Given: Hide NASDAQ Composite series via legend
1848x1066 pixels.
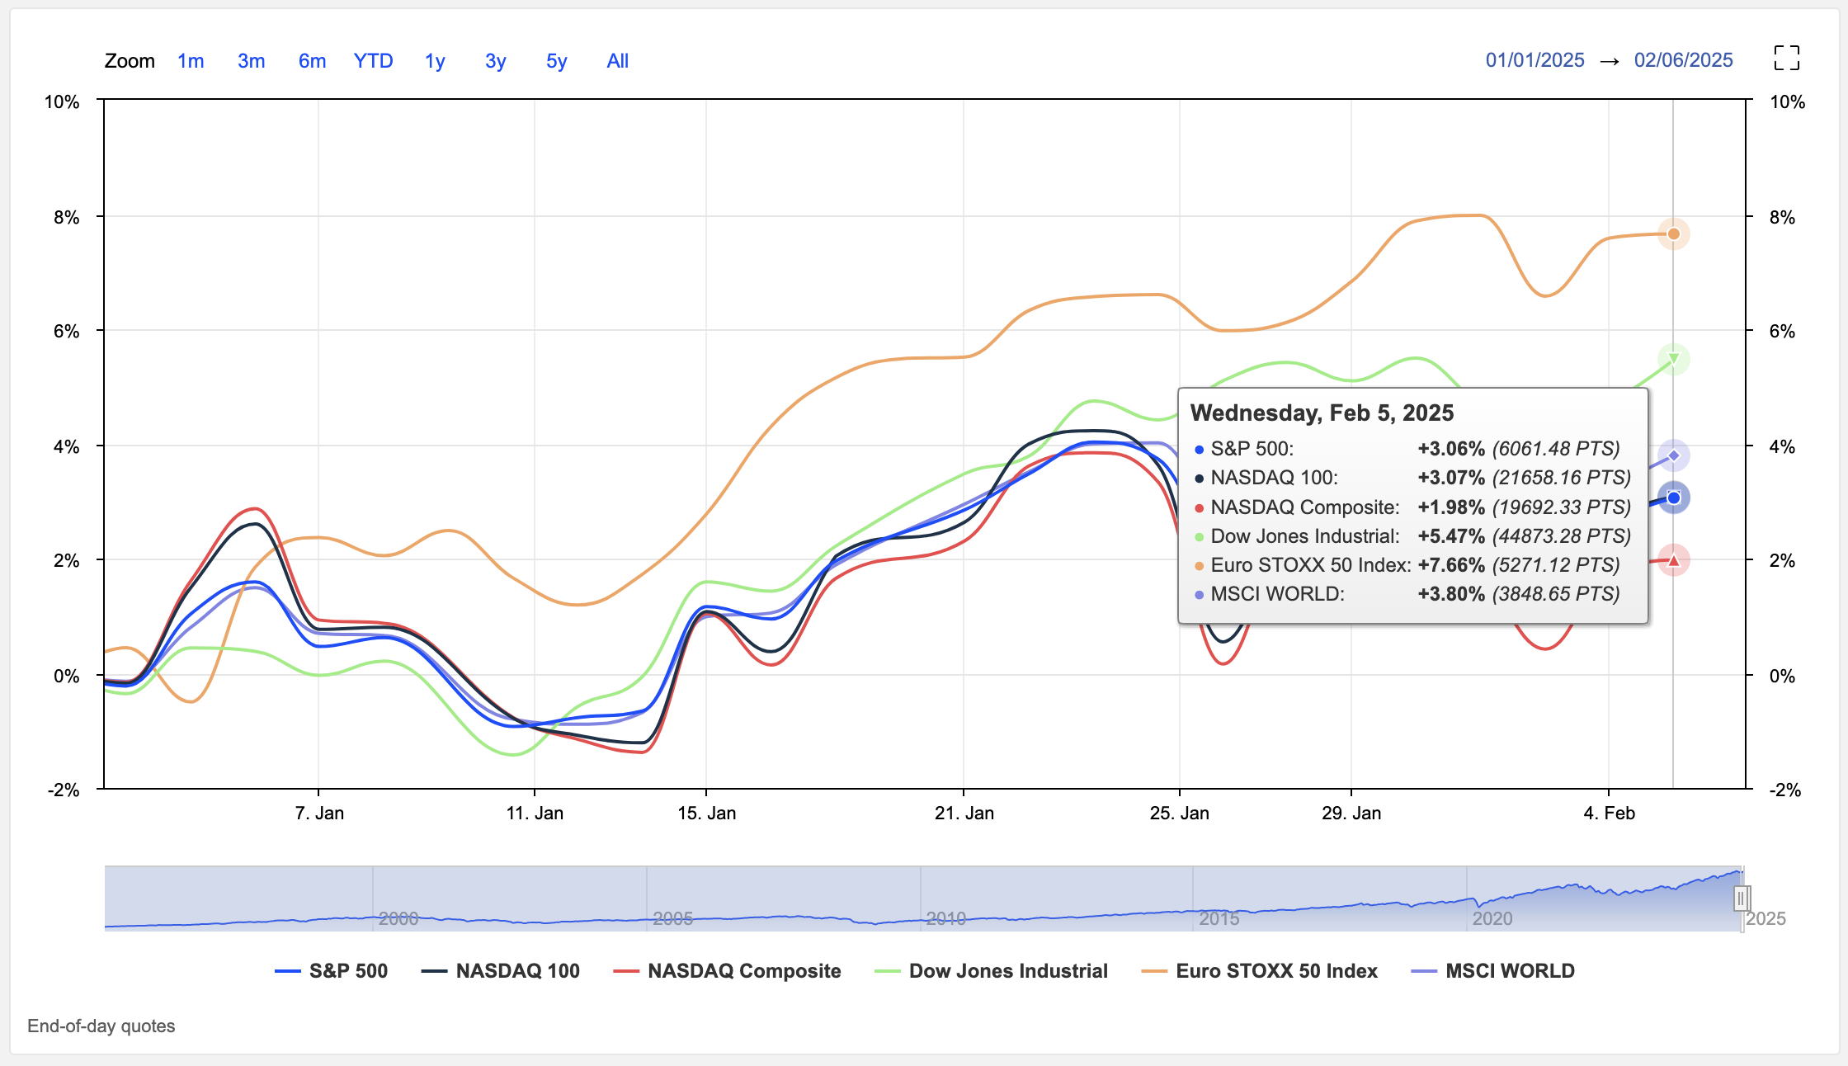Looking at the screenshot, I should [x=727, y=971].
